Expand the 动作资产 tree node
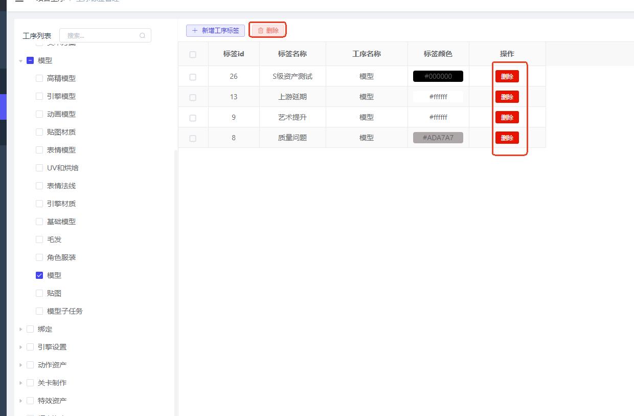 click(21, 365)
